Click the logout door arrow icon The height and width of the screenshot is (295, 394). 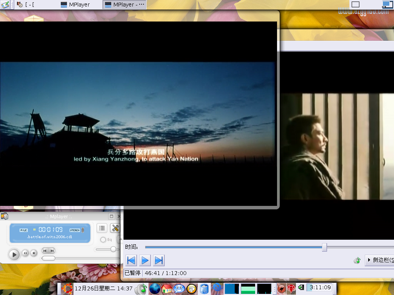pyautogui.click(x=301, y=287)
